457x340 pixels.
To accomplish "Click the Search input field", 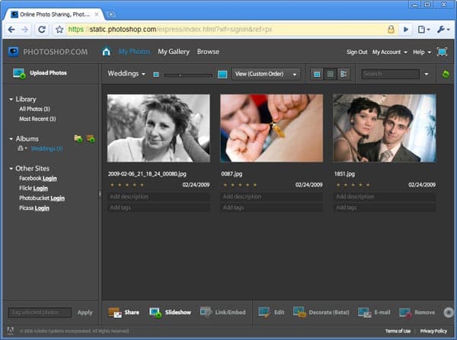I will [x=390, y=74].
